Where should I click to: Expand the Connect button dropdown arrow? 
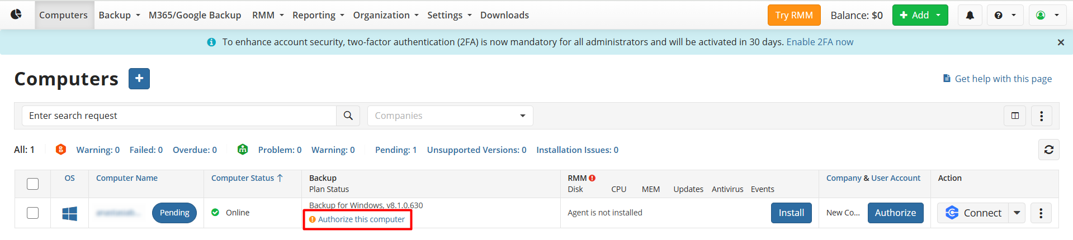click(1017, 213)
